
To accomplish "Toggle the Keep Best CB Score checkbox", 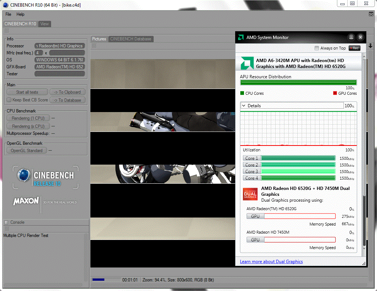I will click(x=9, y=100).
